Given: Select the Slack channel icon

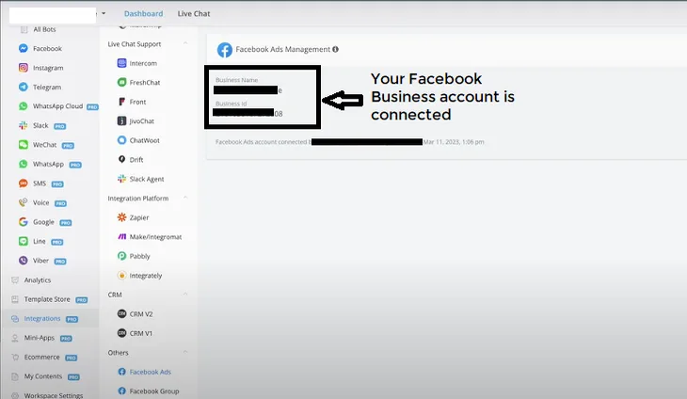Looking at the screenshot, I should pyautogui.click(x=24, y=125).
